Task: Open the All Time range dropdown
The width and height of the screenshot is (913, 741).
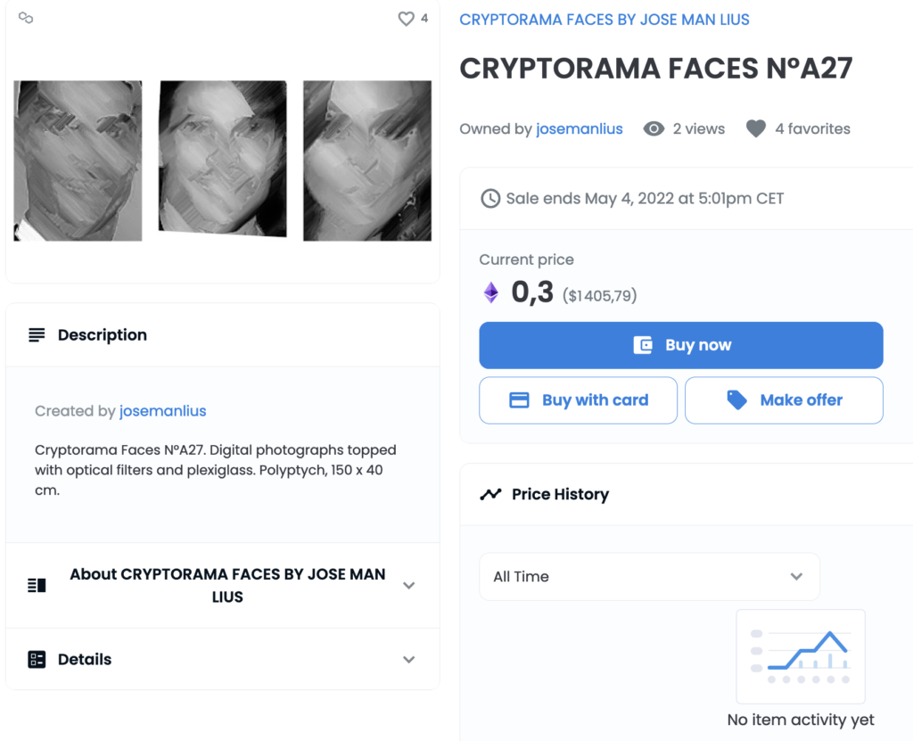Action: (x=649, y=577)
